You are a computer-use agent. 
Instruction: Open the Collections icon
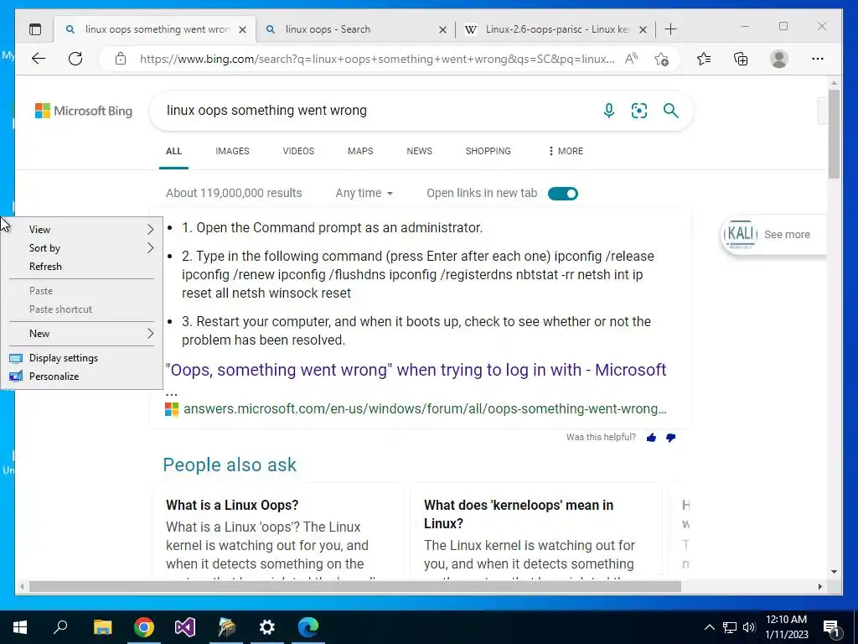(741, 59)
